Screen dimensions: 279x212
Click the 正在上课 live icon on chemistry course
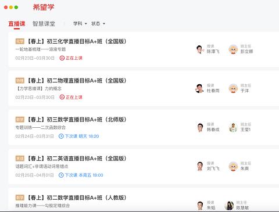(x=62, y=58)
